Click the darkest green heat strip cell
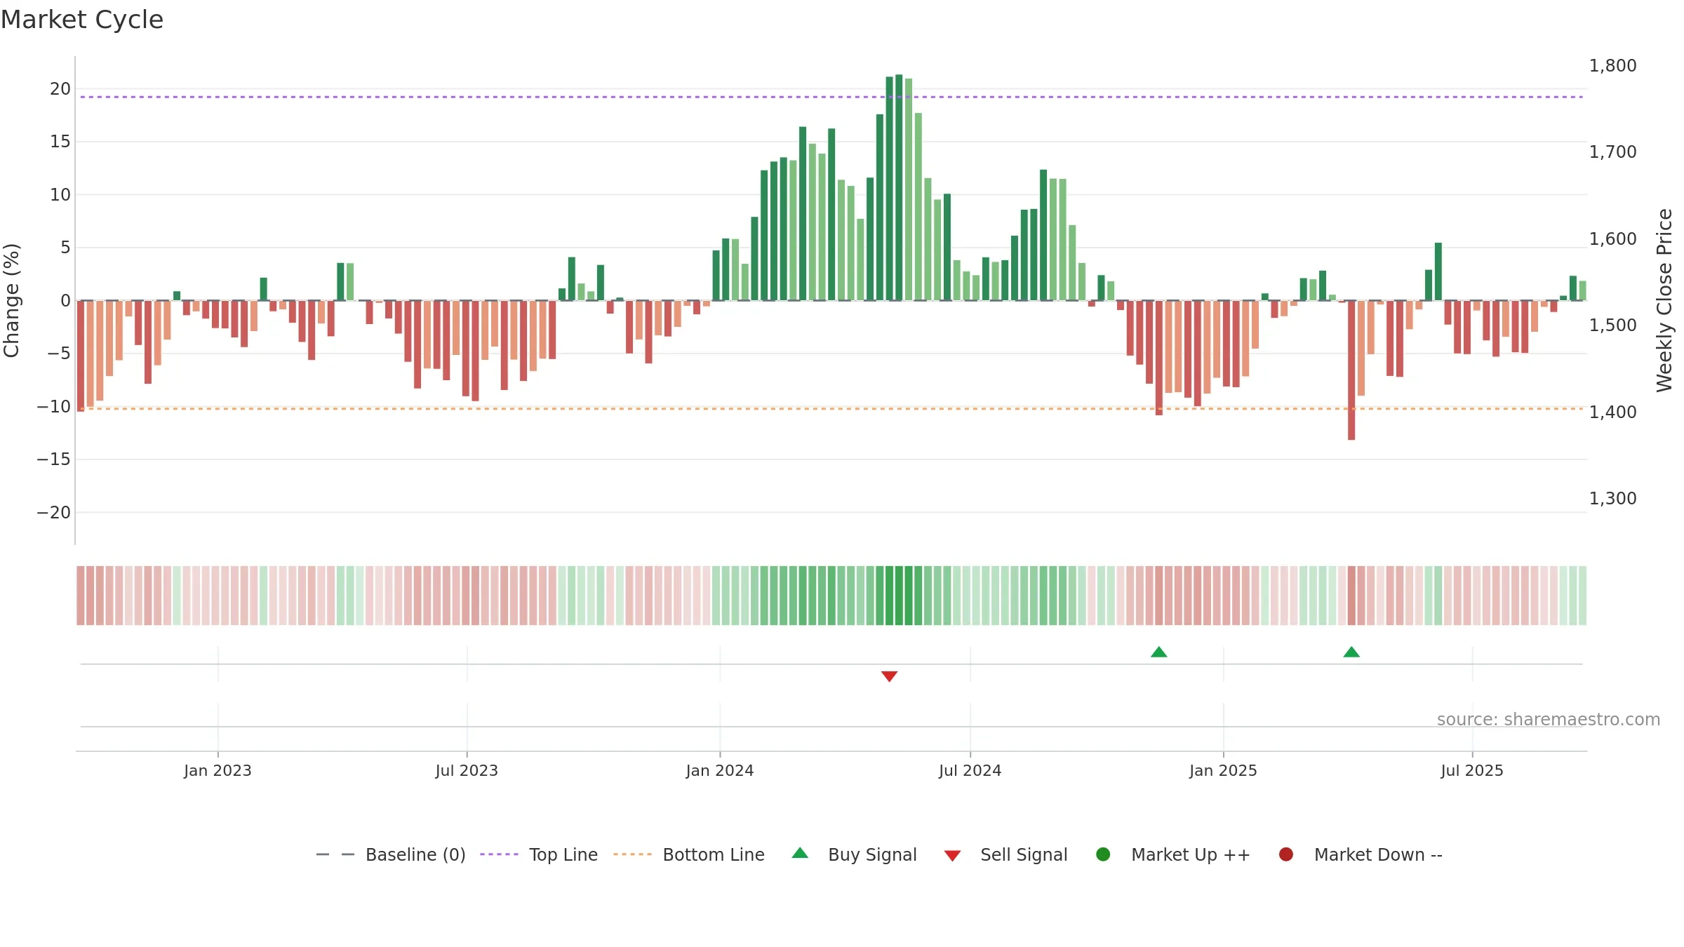 [x=899, y=596]
